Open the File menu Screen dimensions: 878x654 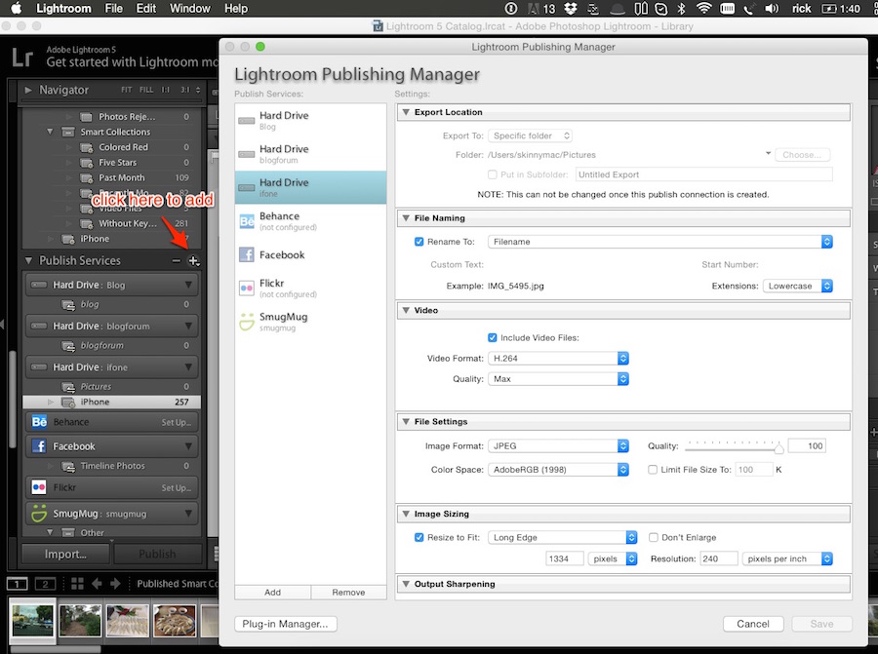pos(114,9)
